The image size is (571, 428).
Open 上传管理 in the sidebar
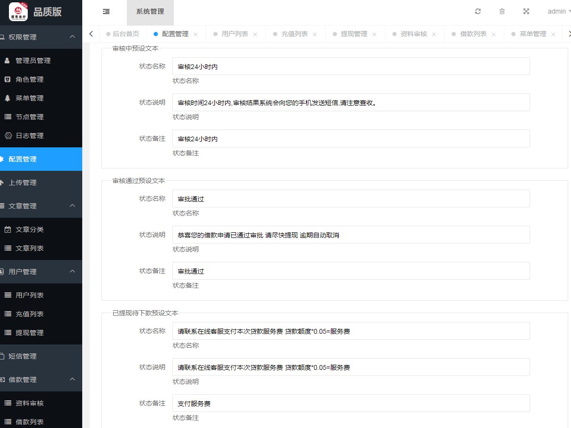23,183
